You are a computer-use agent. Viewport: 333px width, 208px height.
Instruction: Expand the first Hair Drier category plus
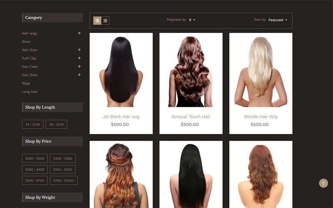click(79, 50)
